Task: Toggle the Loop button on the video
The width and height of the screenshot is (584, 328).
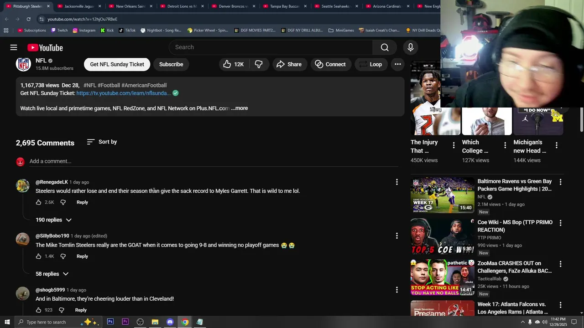Action: tap(370, 64)
